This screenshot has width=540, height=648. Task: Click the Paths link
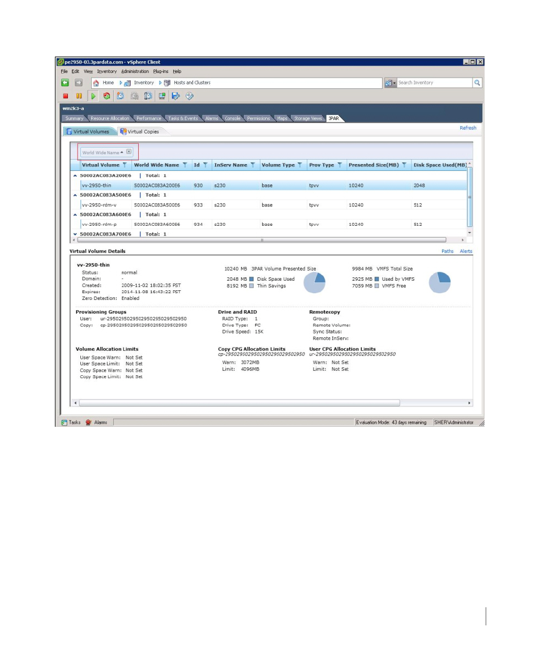point(447,251)
